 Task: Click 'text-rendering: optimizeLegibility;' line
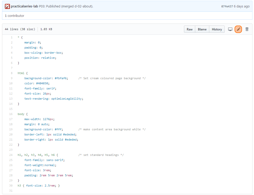[54, 99]
